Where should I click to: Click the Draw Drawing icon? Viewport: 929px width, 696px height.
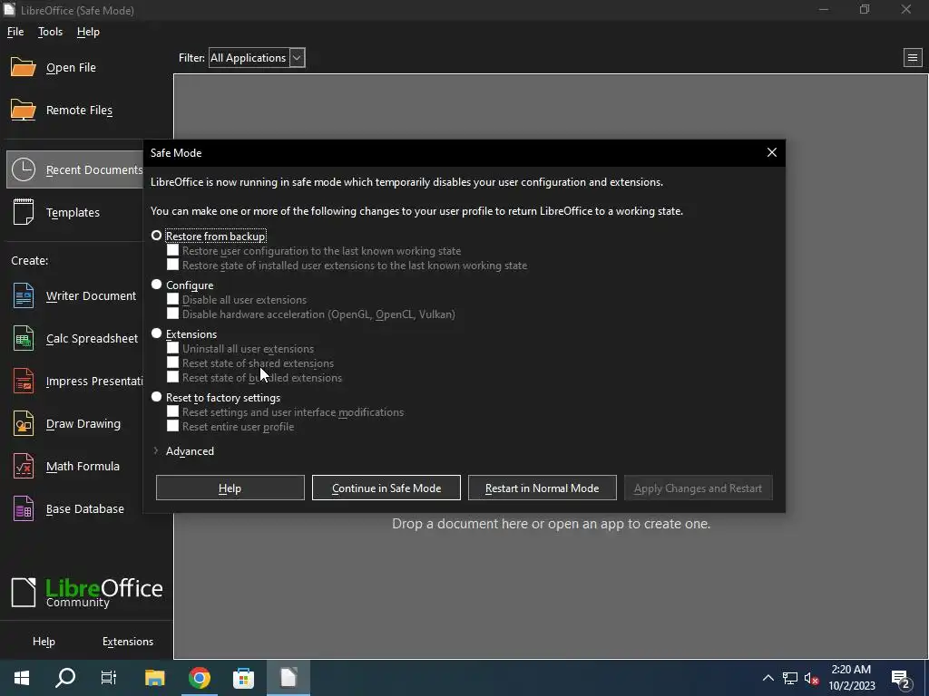click(23, 424)
